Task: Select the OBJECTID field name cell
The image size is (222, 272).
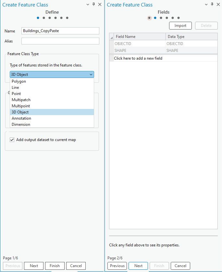Action: (x=140, y=44)
